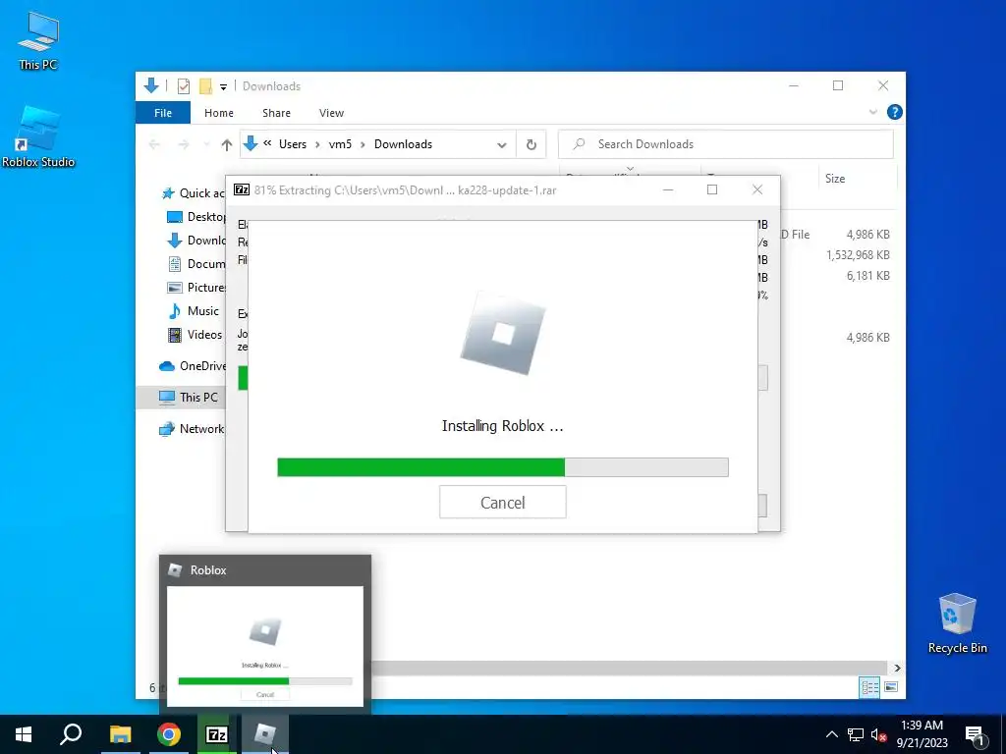Select Videos in navigation pane
Viewport: 1006px width, 754px height.
[x=196, y=335]
